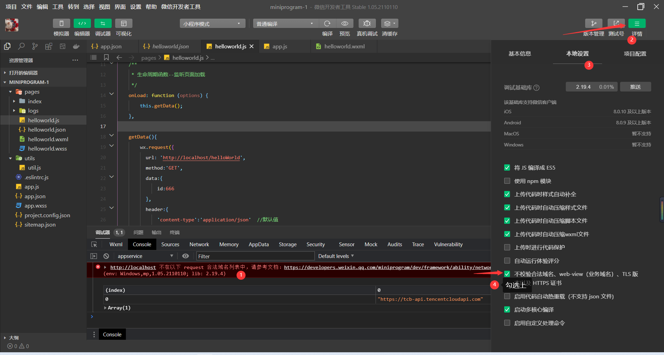
Task: Open the 小程序模式 mode dropdown
Action: coord(212,23)
